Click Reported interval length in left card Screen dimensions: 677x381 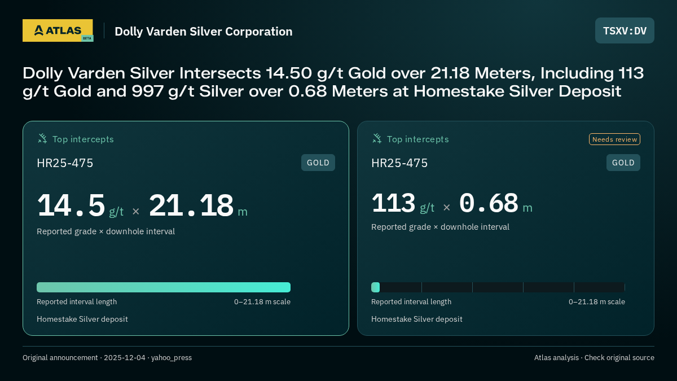tap(77, 301)
